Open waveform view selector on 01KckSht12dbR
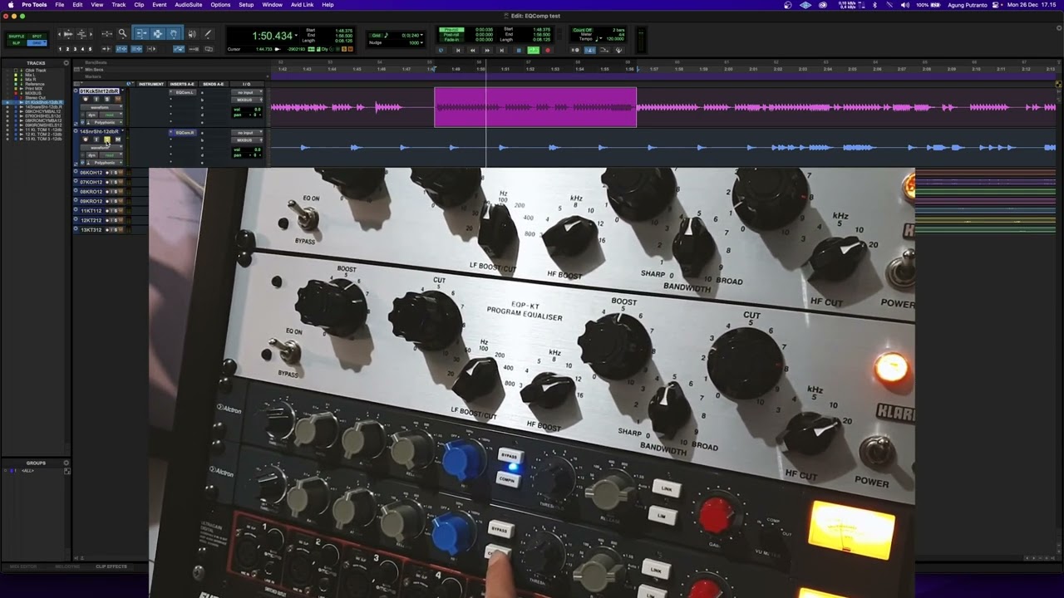The image size is (1064, 598). (101, 107)
